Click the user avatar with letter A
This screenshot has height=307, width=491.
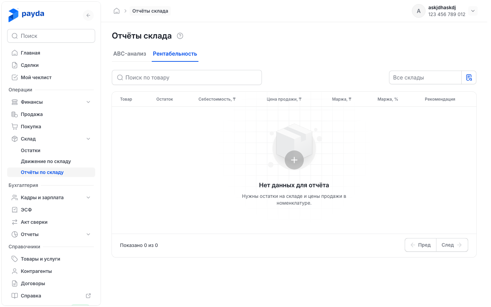click(419, 11)
